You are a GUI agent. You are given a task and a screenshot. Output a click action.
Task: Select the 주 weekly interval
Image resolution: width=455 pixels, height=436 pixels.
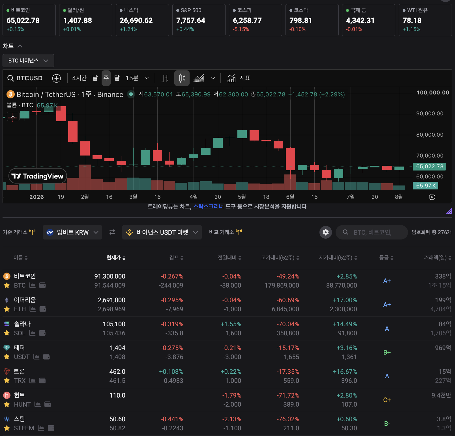tap(106, 78)
